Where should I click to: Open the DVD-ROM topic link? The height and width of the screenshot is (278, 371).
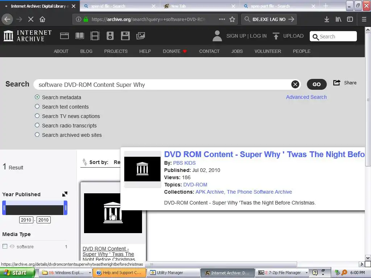pos(195,185)
